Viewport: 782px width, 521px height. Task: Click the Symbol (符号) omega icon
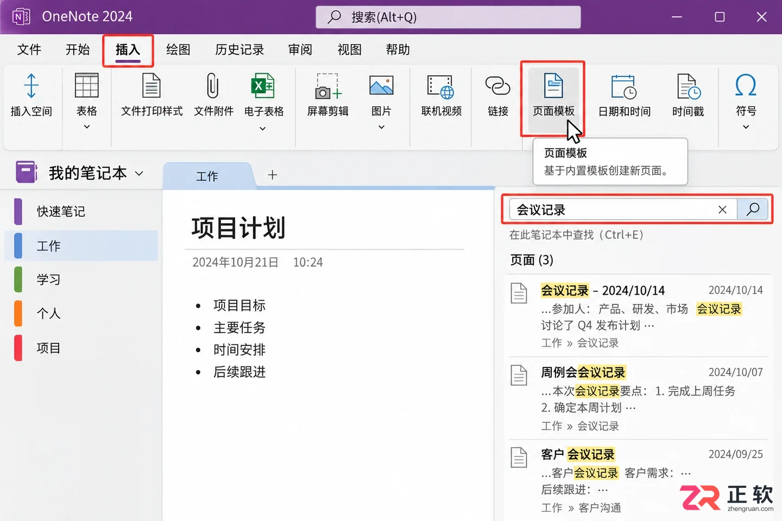click(746, 85)
